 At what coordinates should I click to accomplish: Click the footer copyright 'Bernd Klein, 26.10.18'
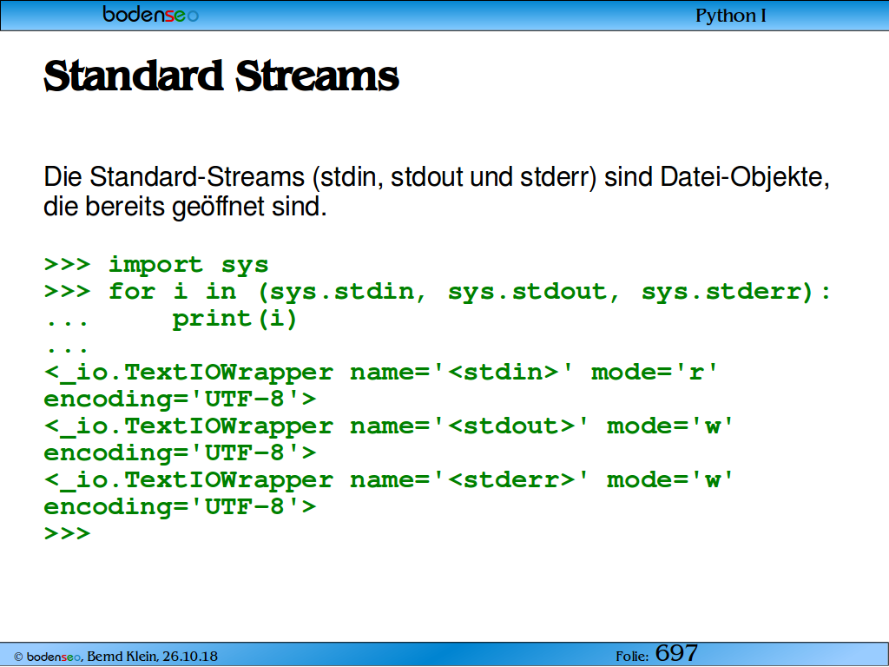pos(152,657)
